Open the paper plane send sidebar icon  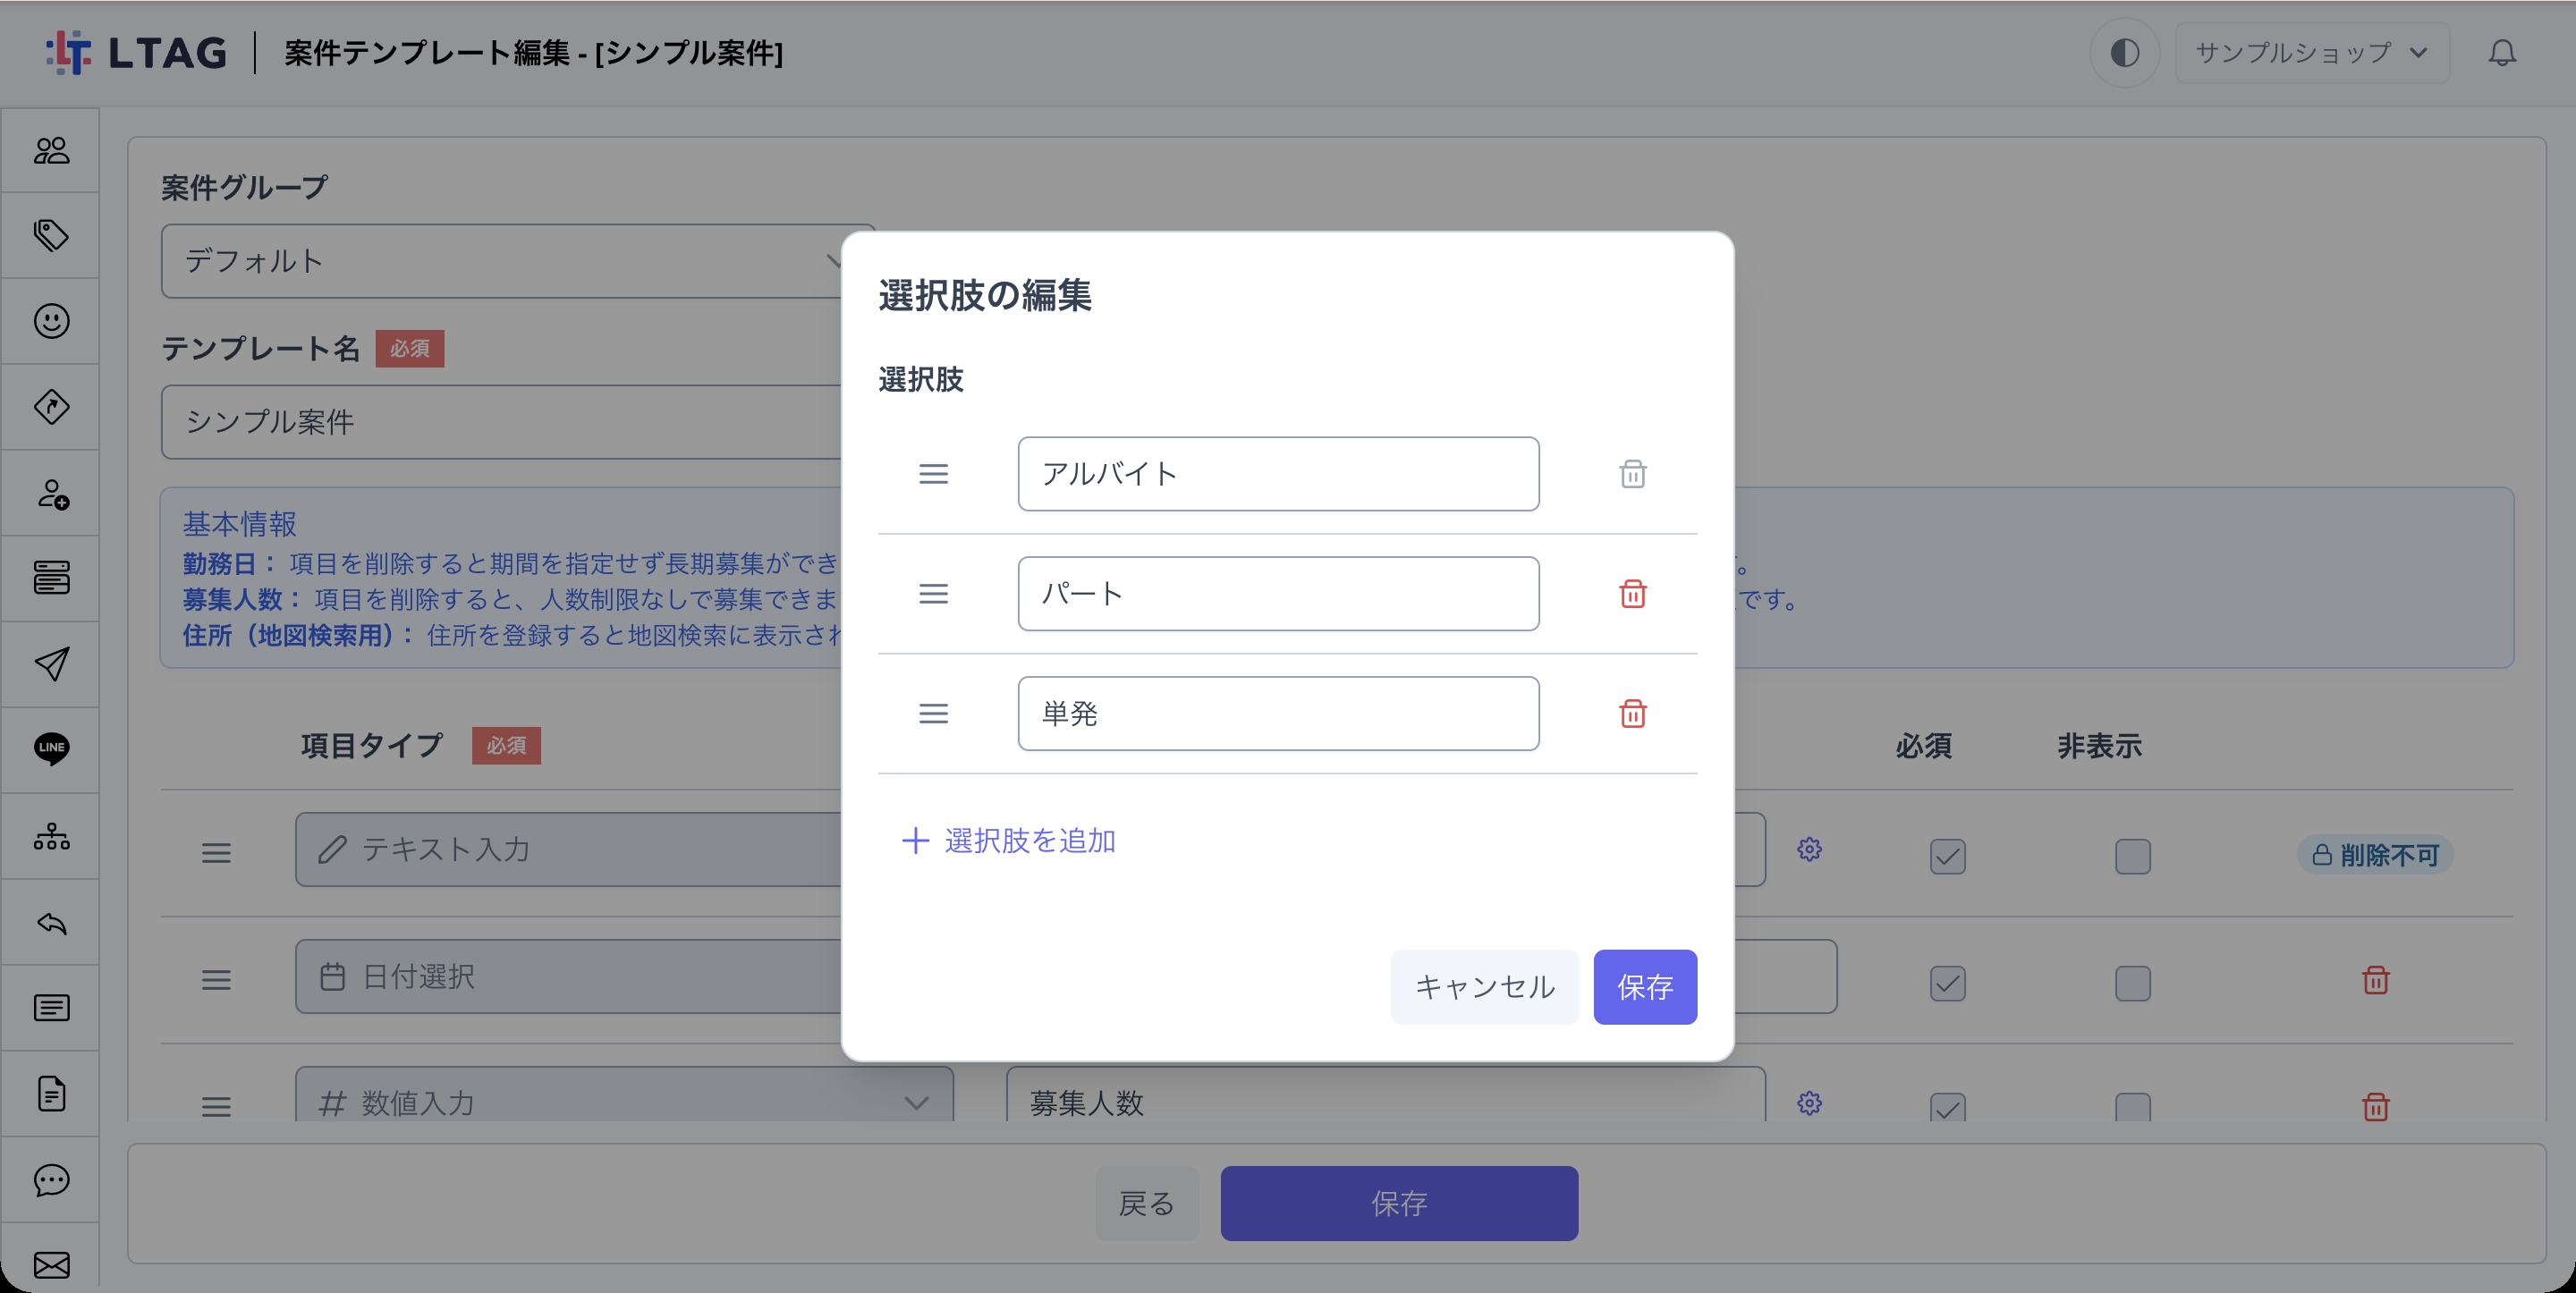(51, 664)
